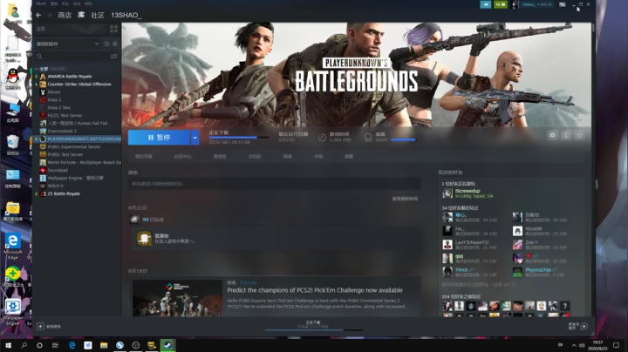The image size is (628, 352).
Task: Open the 13SHAO_ profile tab
Action: pyautogui.click(x=126, y=15)
